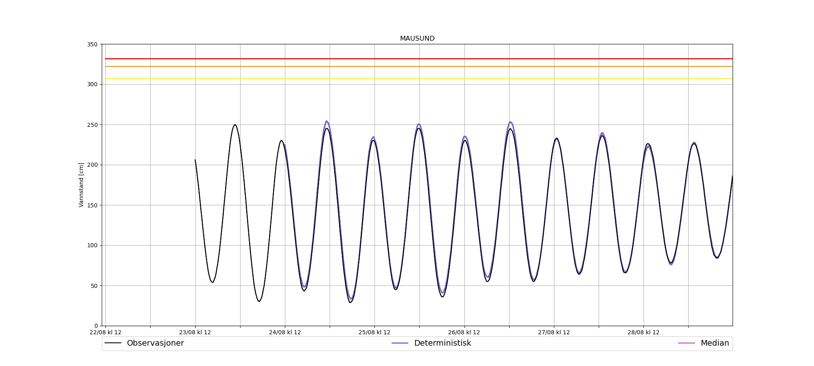Click the 22/08 kl 12 x-axis label
This screenshot has height=366, width=814.
click(105, 333)
